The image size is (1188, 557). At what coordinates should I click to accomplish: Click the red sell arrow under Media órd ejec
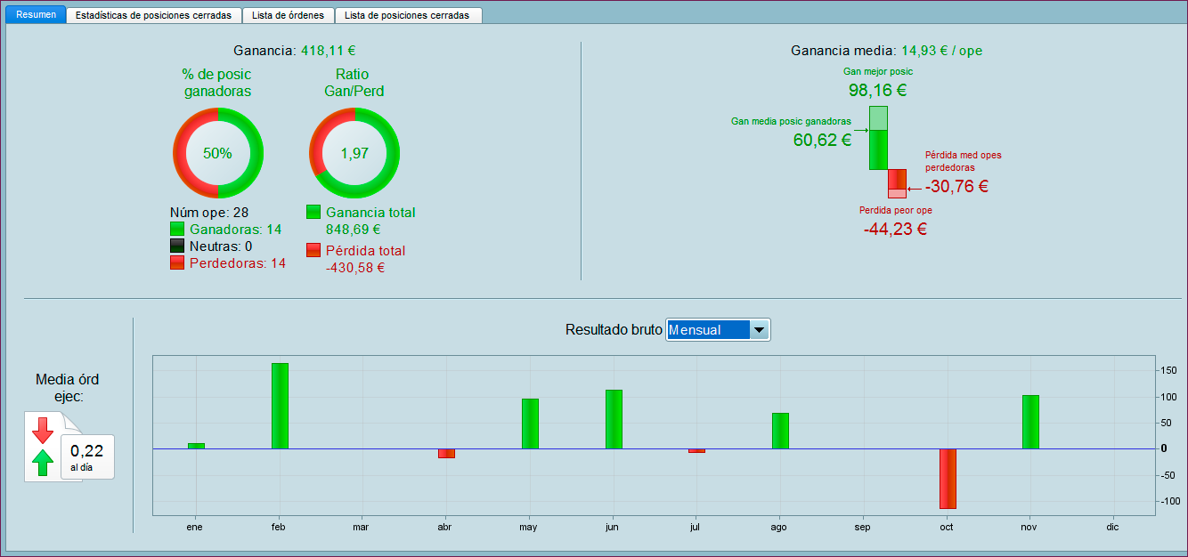[42, 432]
